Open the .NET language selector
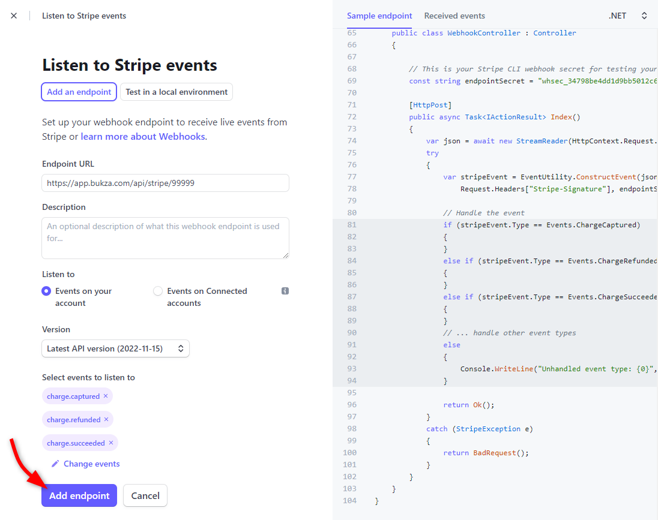Screen dimensions: 658x520 click(627, 16)
